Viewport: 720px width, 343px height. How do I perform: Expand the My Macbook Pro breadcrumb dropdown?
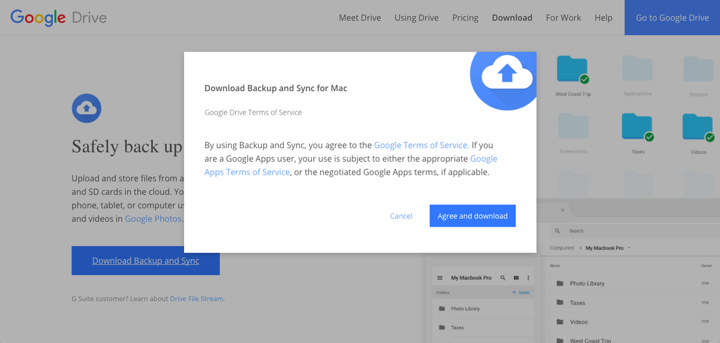pos(629,248)
